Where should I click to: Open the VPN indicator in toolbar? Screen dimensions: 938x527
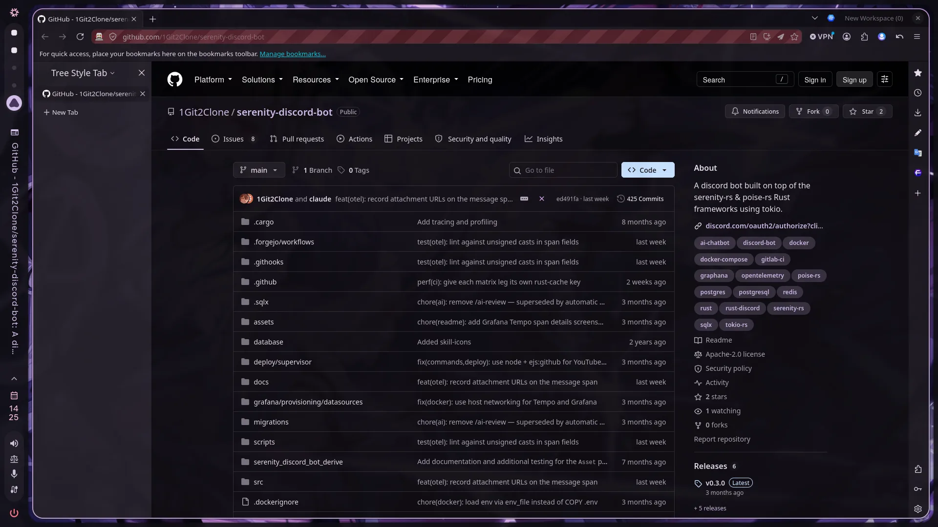point(822,37)
